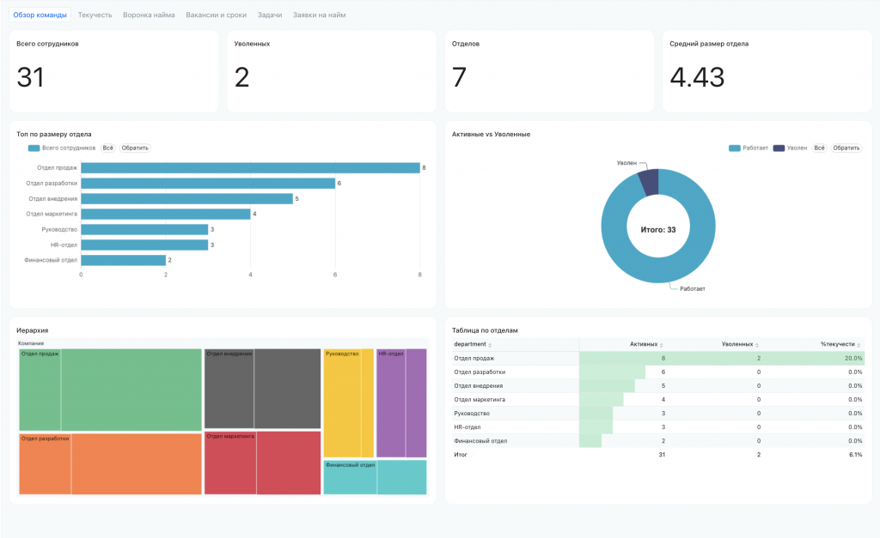The width and height of the screenshot is (880, 538).
Task: Click Отдел продаж row in department table
Action: click(658, 358)
